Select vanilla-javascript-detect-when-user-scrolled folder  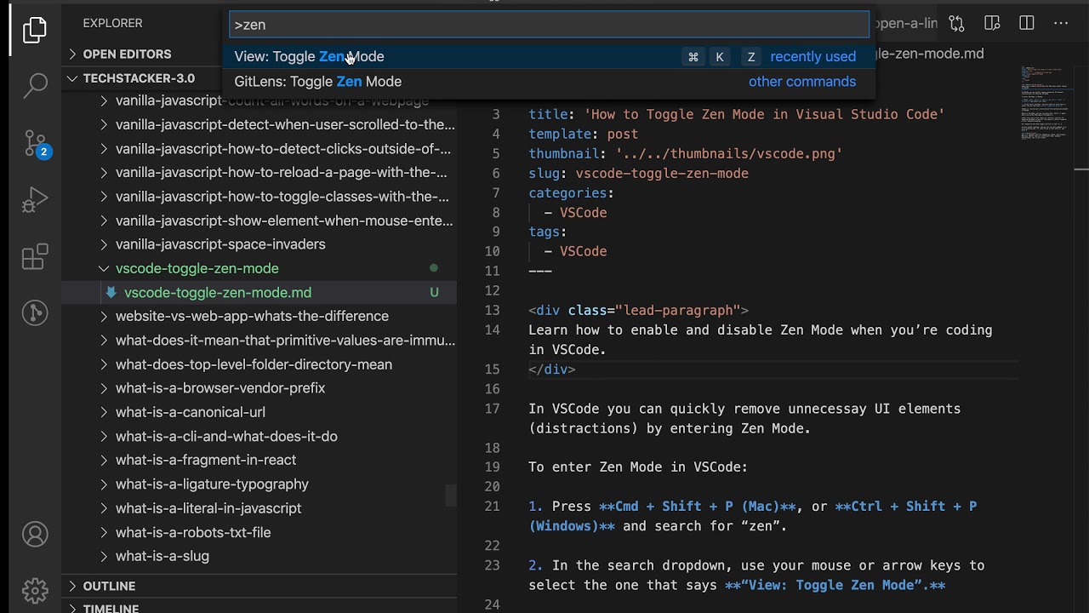(x=285, y=124)
